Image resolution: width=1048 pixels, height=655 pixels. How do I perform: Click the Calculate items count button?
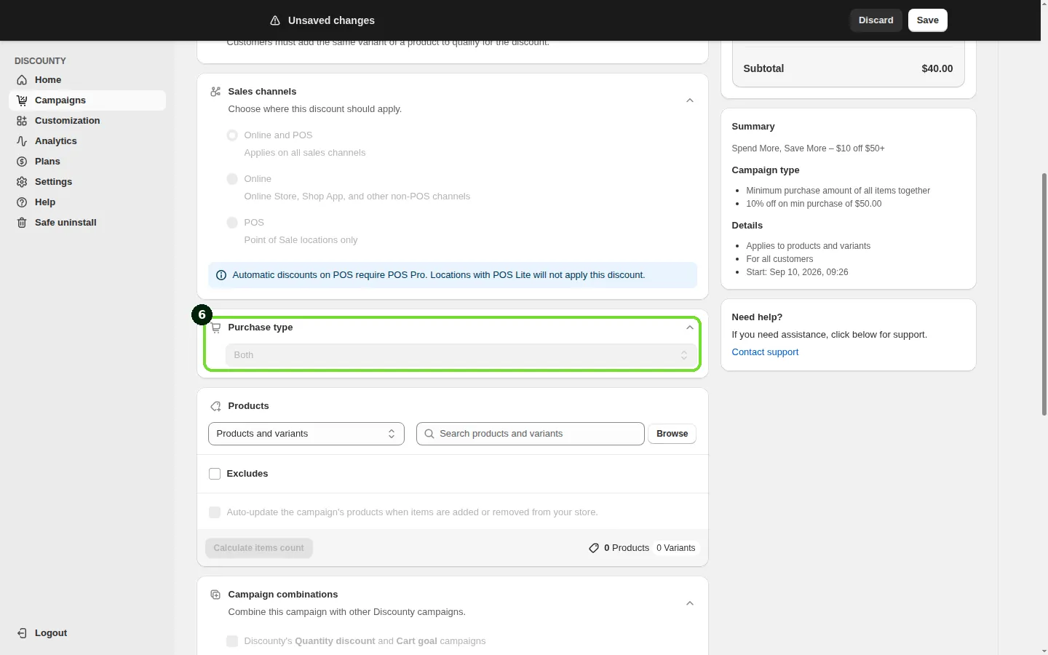coord(259,548)
